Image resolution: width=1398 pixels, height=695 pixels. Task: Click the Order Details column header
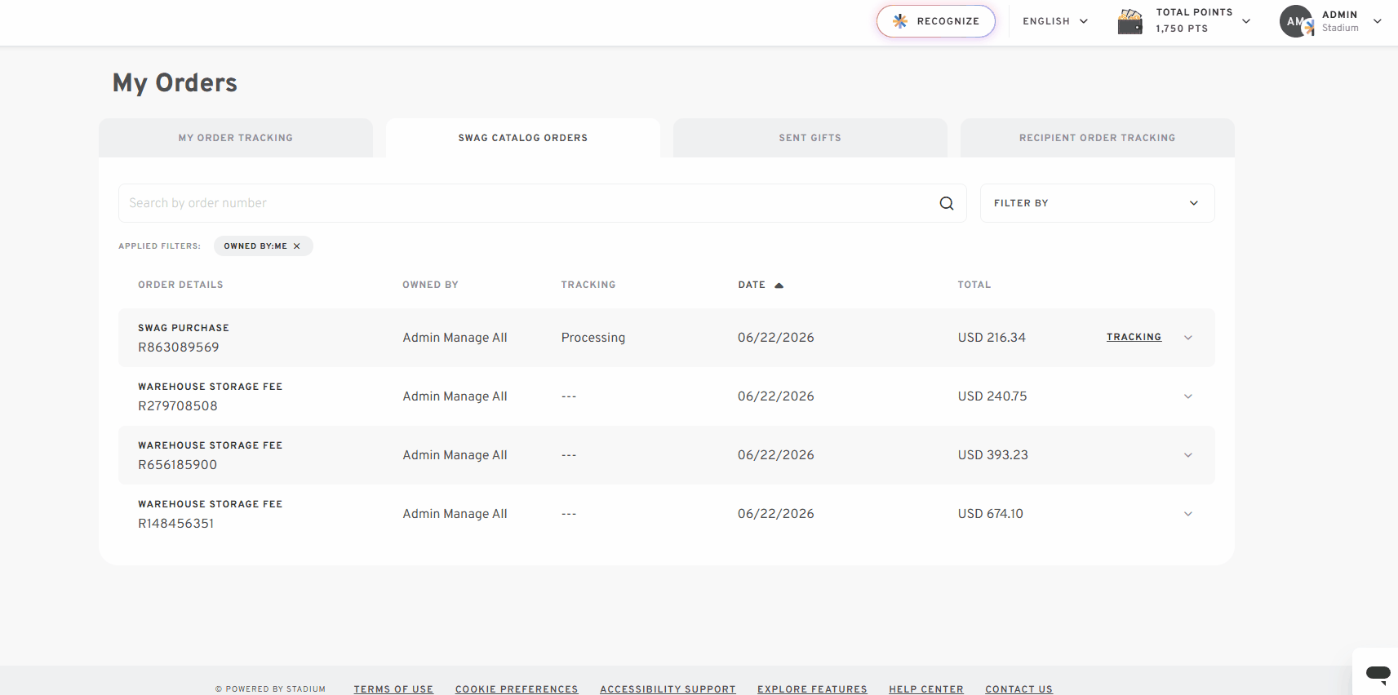(x=180, y=285)
